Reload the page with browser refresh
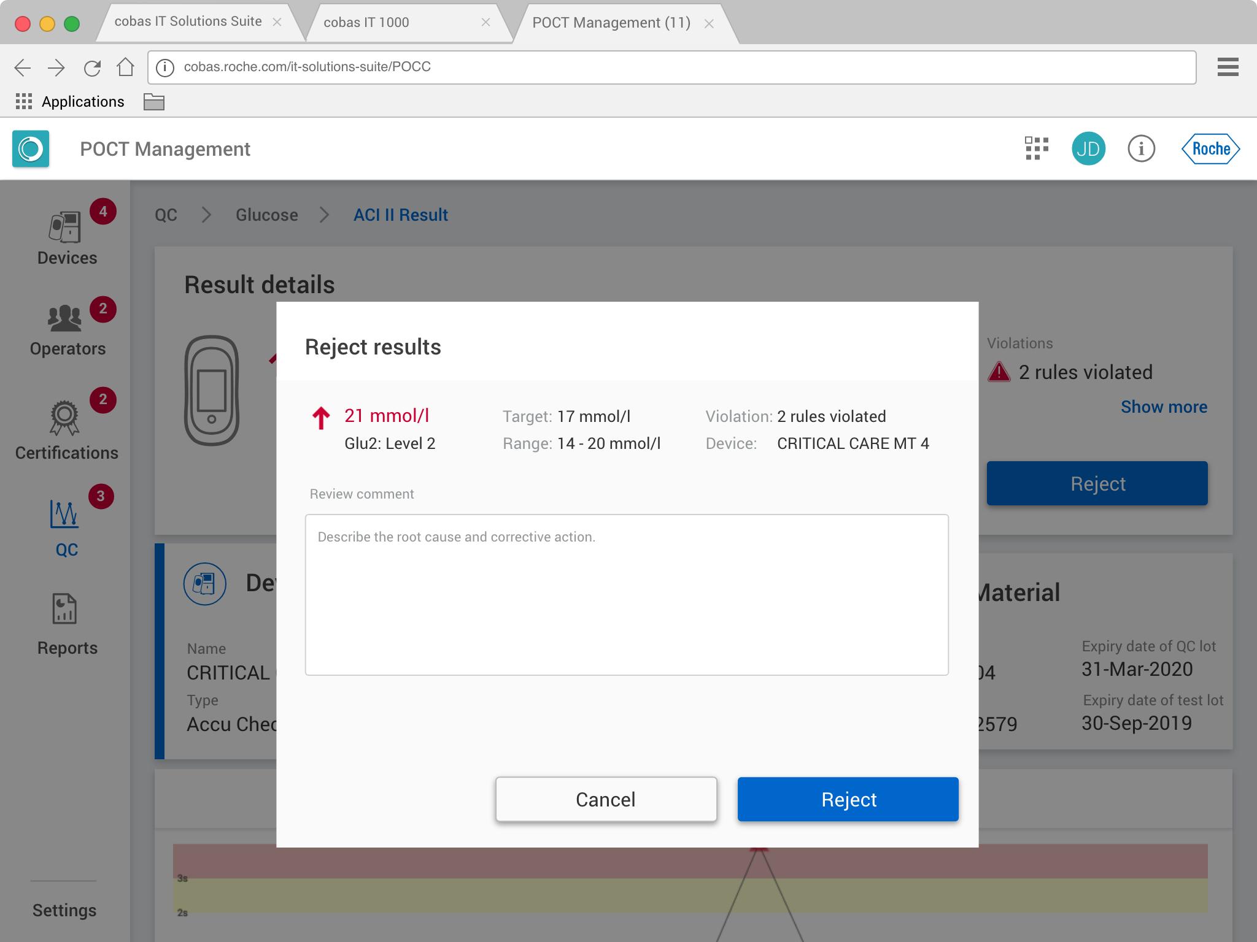This screenshot has height=942, width=1257. pos(92,67)
